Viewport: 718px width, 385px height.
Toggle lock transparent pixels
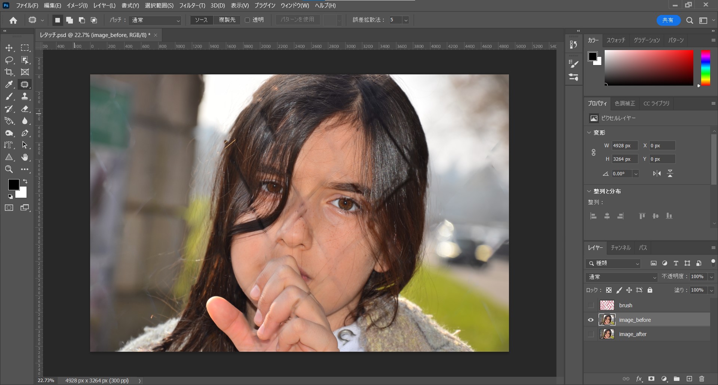pos(609,290)
